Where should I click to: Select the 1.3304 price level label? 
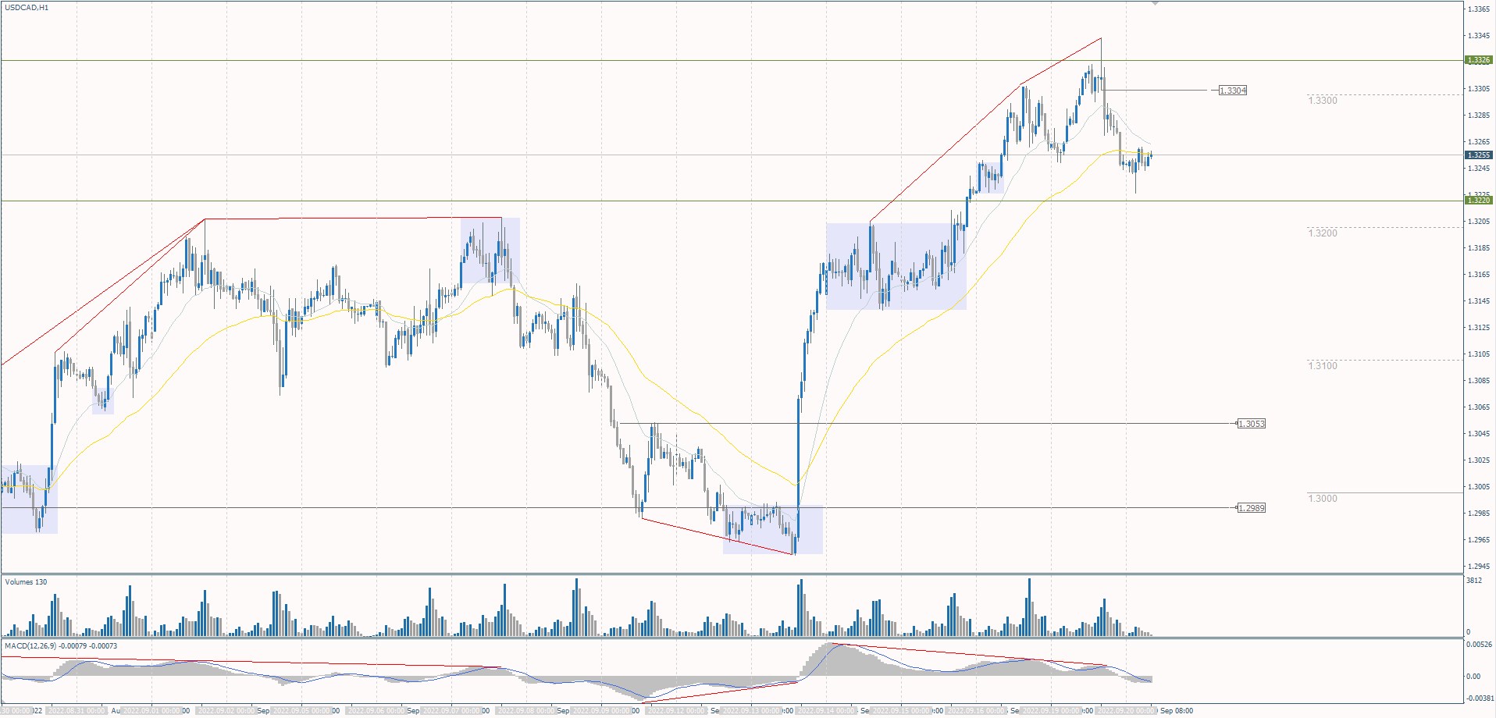coord(1233,91)
